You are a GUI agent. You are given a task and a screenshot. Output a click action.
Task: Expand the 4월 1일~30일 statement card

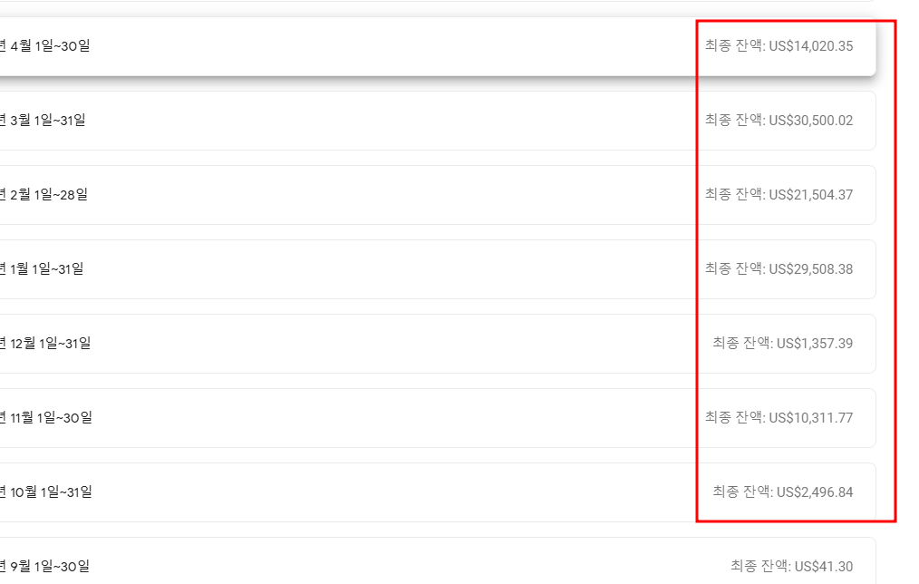438,46
